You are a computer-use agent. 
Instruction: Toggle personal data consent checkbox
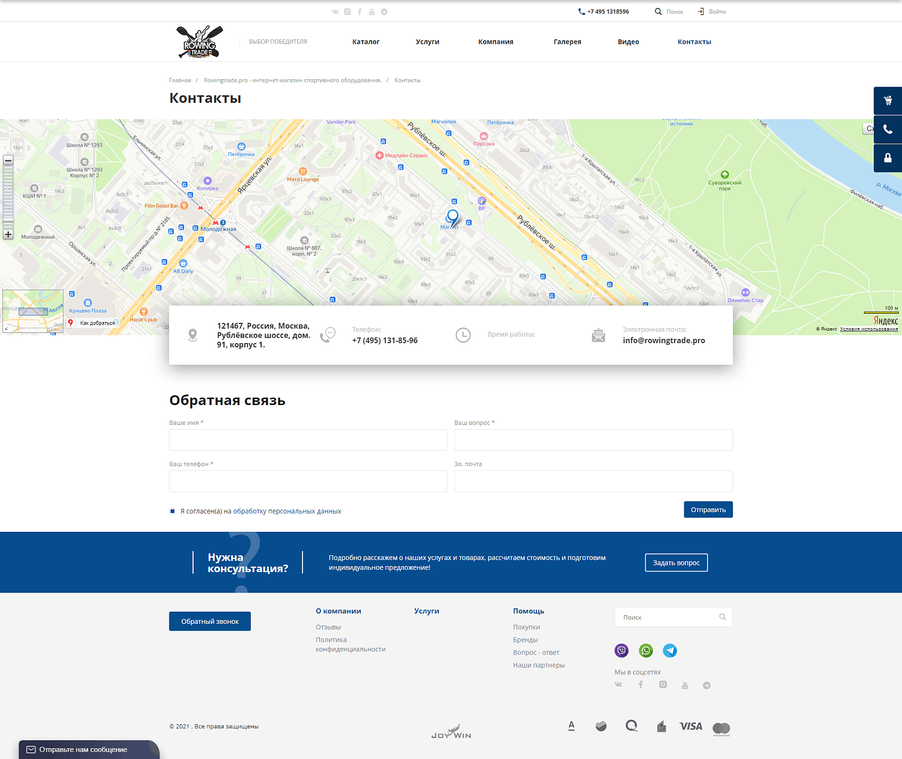coord(173,511)
